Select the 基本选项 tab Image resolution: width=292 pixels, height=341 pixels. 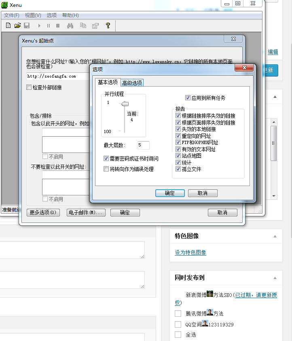[108, 82]
